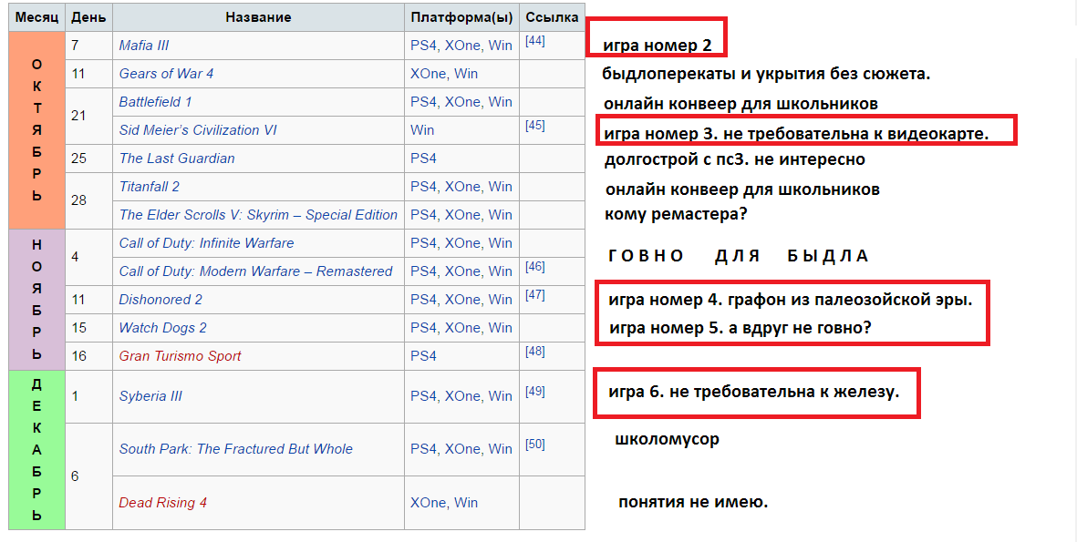
Task: Click the НОЯБРЬ month cell
Action: click(37, 299)
